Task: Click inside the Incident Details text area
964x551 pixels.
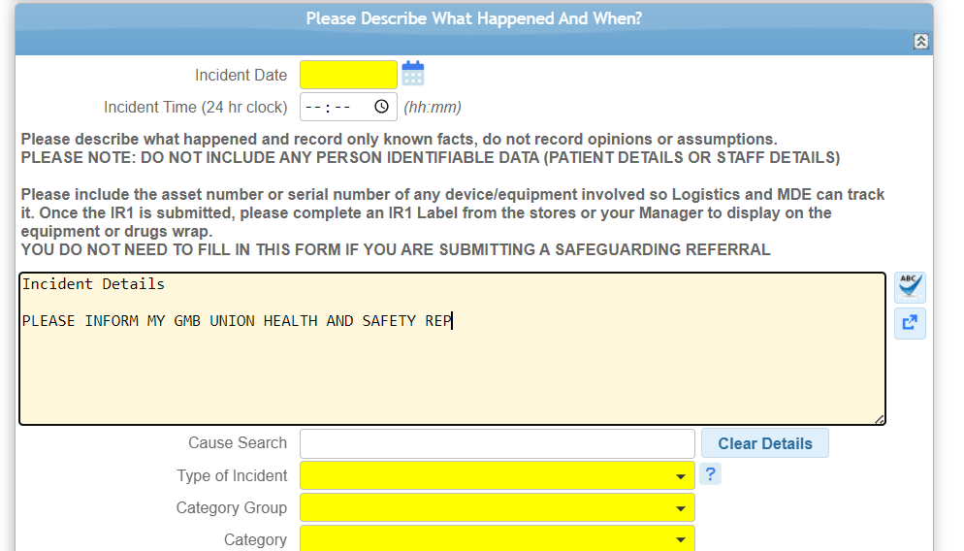Action: (452, 348)
